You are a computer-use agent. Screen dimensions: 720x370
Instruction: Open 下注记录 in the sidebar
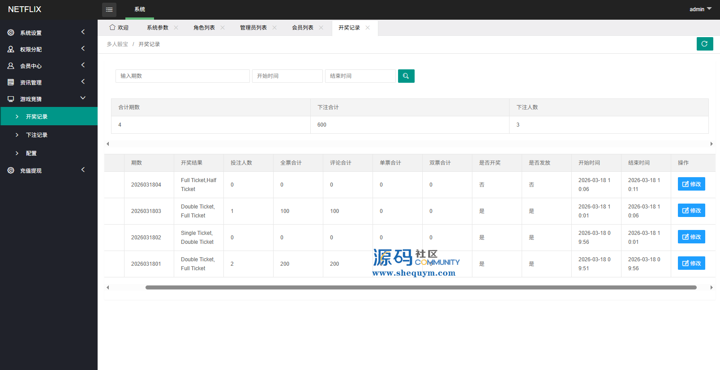[37, 135]
